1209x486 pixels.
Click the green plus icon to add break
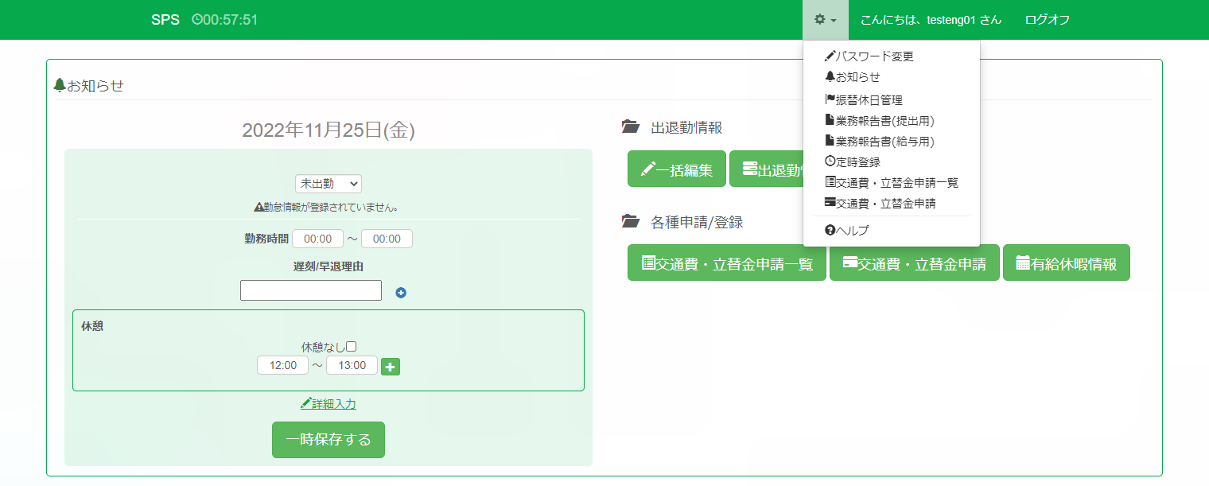click(x=391, y=367)
